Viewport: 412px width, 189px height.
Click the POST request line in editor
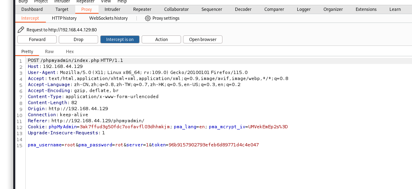[x=75, y=60]
